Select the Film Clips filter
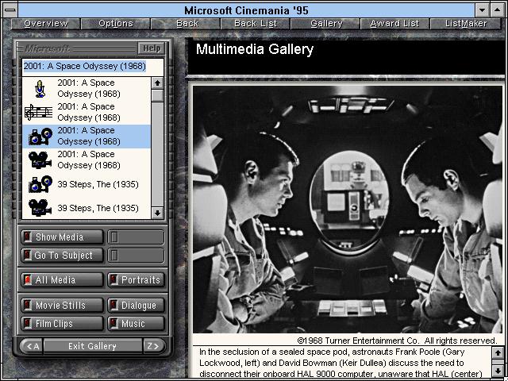 62,323
